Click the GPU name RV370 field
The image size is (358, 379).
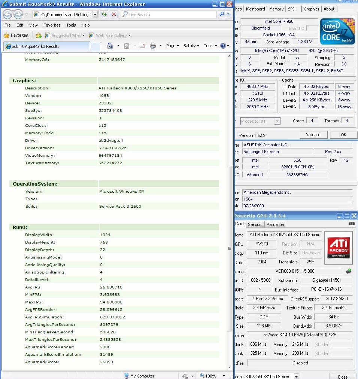261,244
